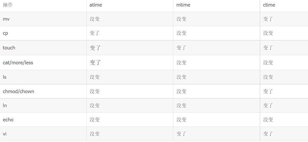Image resolution: width=308 pixels, height=142 pixels.
Task: Click the vi operation cell
Action: click(5, 134)
